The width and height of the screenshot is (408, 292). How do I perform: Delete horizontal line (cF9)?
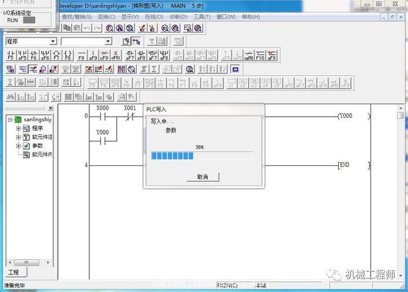(104, 55)
